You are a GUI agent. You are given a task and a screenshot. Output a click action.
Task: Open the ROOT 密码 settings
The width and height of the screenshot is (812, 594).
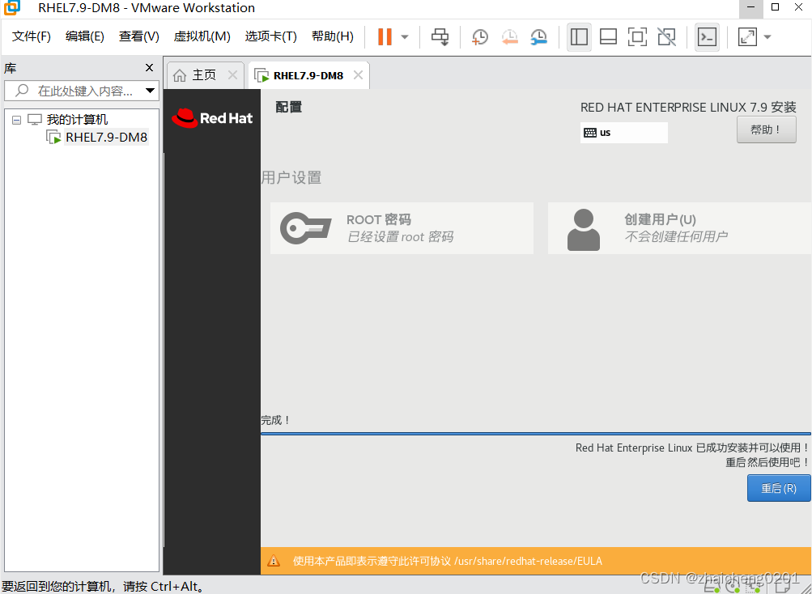point(402,228)
